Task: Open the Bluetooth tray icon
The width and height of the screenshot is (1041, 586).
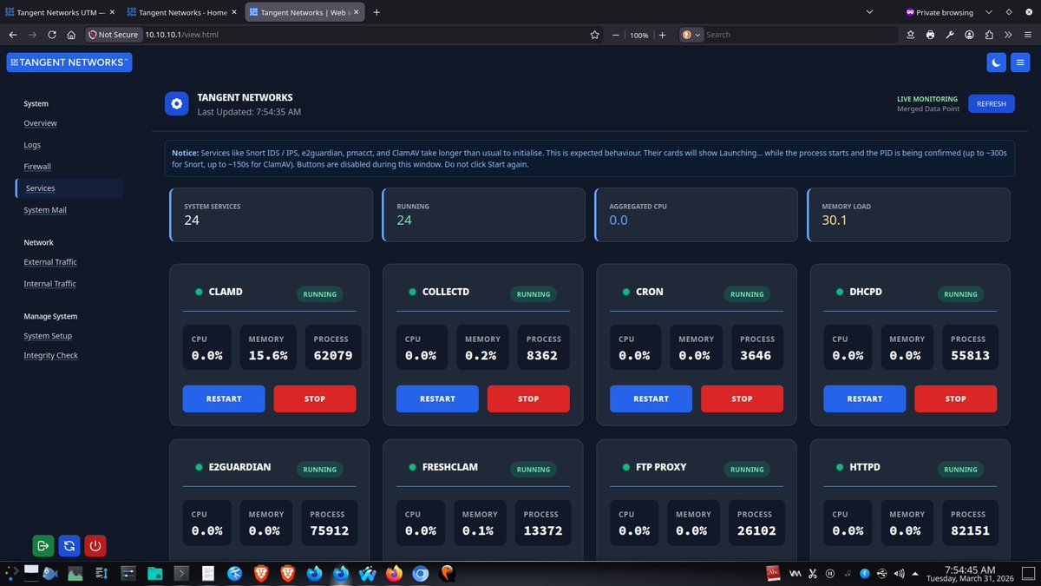Action: coord(864,573)
